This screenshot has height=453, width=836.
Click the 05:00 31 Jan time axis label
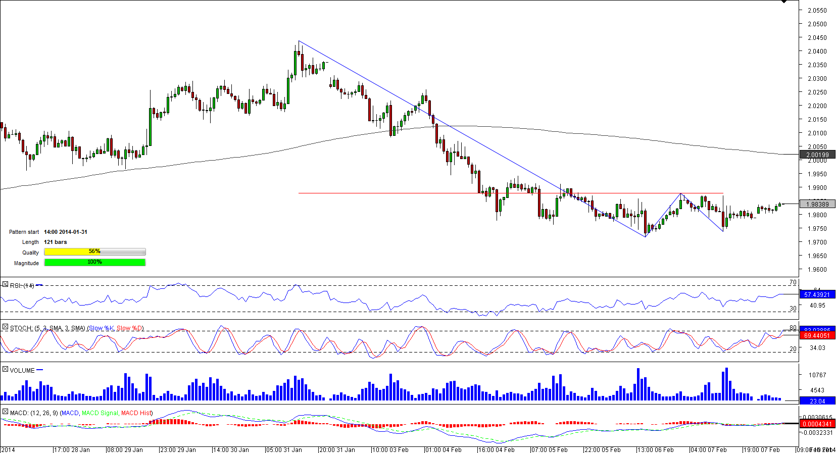[x=283, y=449]
